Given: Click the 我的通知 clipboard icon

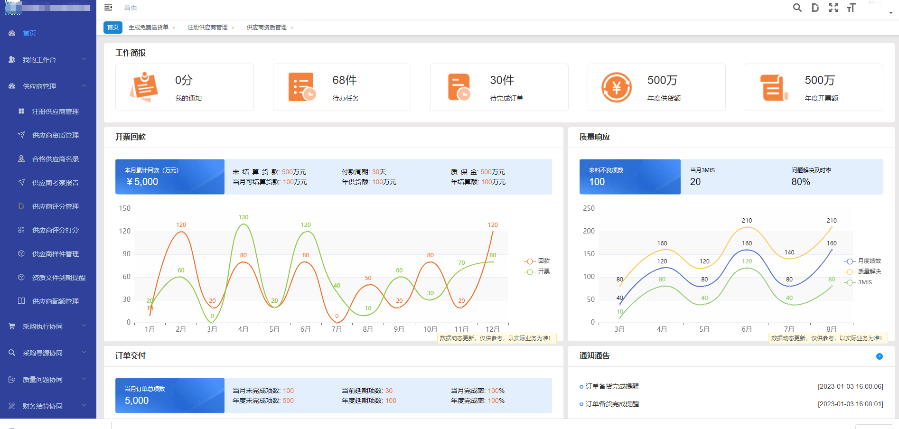Looking at the screenshot, I should point(144,87).
